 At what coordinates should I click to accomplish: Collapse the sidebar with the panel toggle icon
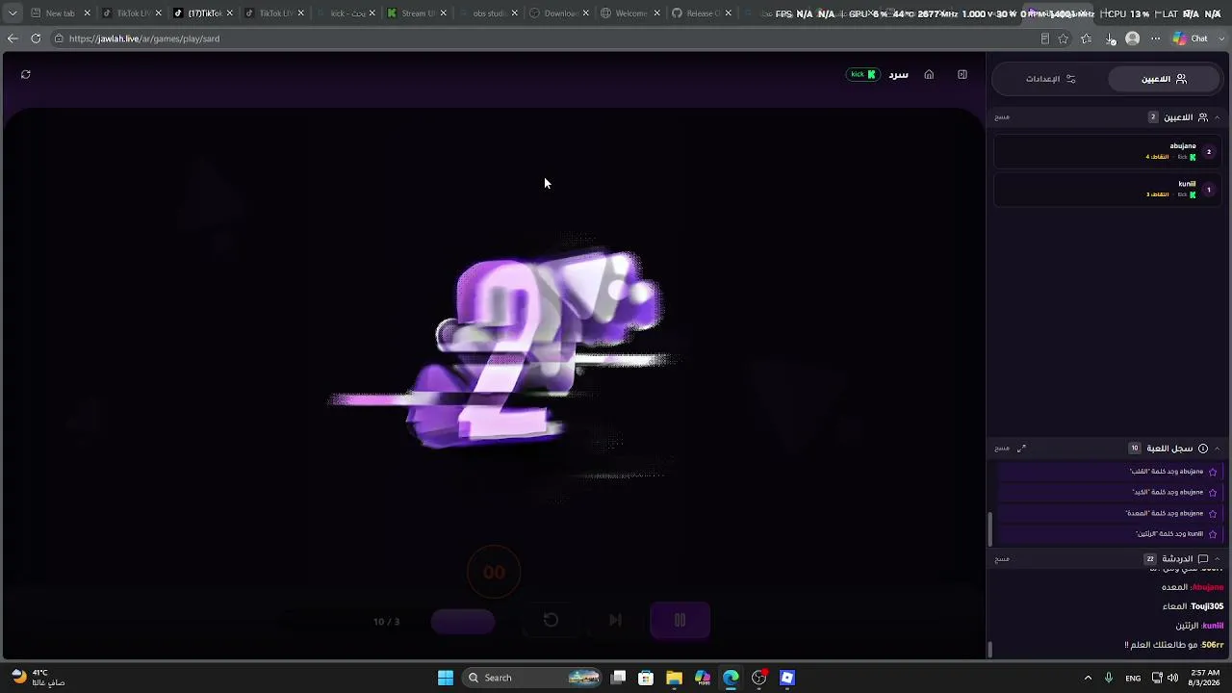pyautogui.click(x=962, y=74)
